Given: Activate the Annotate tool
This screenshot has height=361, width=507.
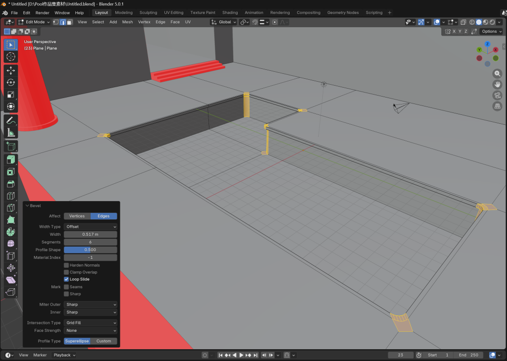Looking at the screenshot, I should click(x=11, y=120).
